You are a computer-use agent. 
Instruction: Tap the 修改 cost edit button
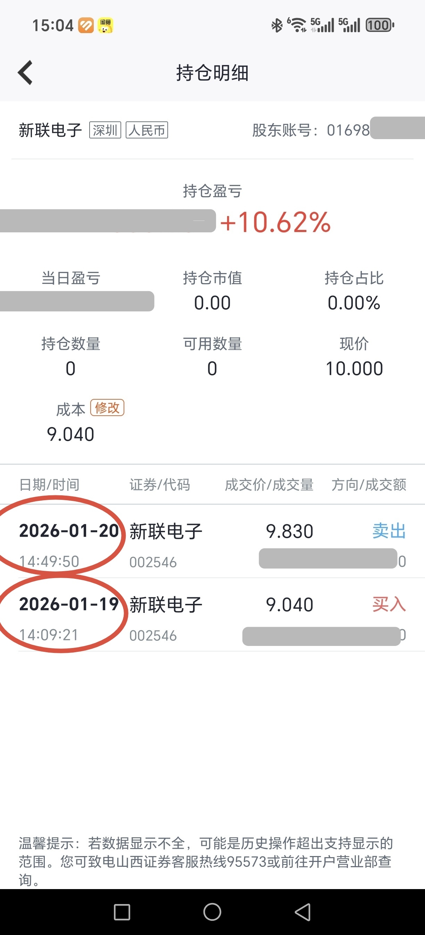pos(107,408)
